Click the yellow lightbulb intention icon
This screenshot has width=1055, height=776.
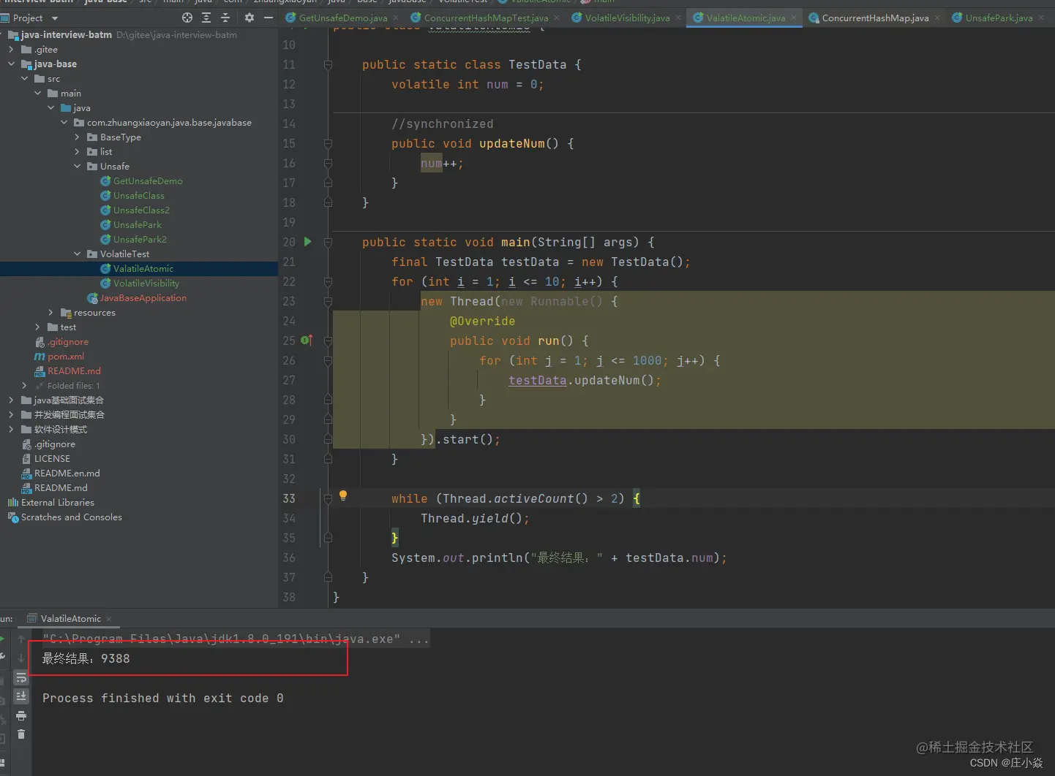(x=343, y=496)
